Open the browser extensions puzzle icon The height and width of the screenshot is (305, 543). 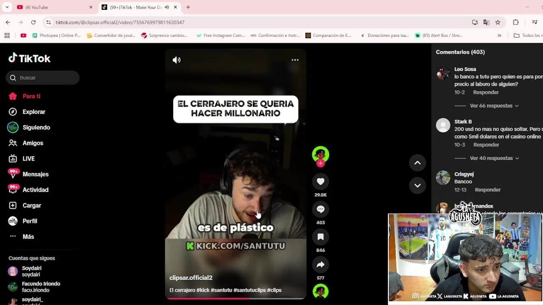click(x=516, y=22)
